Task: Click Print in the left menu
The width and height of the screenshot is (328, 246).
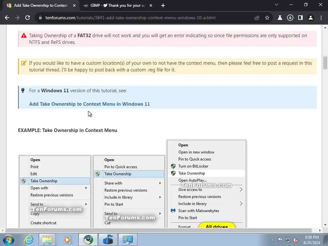Action: [34, 167]
